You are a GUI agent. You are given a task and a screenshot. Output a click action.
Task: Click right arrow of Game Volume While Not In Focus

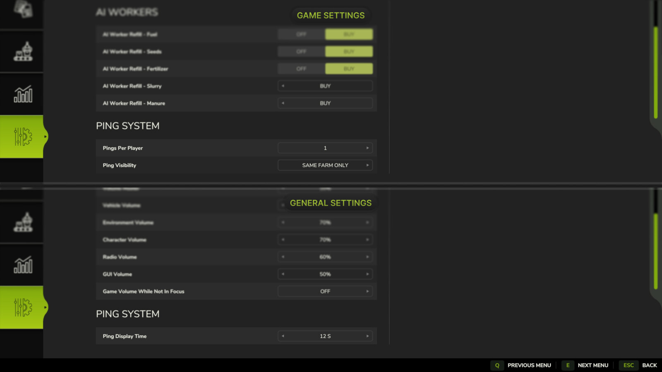pyautogui.click(x=367, y=291)
